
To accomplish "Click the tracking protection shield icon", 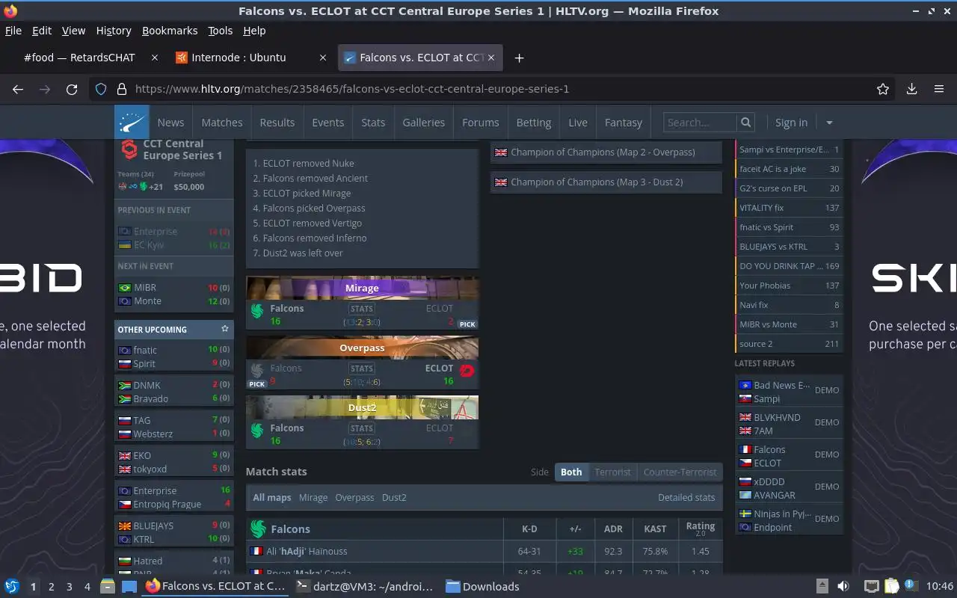I will pos(101,89).
